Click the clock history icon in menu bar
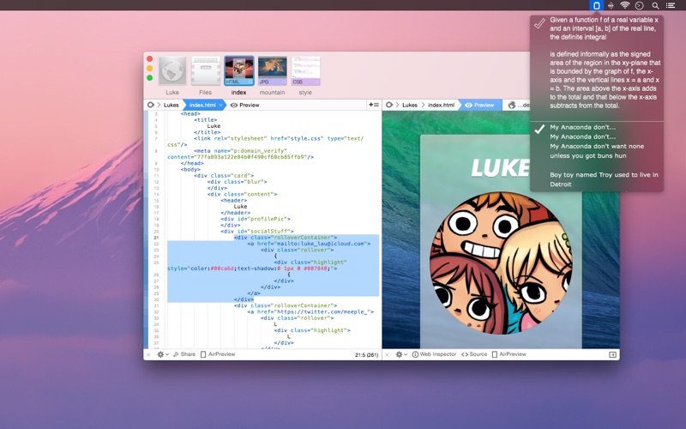Image resolution: width=686 pixels, height=429 pixels. click(639, 5)
